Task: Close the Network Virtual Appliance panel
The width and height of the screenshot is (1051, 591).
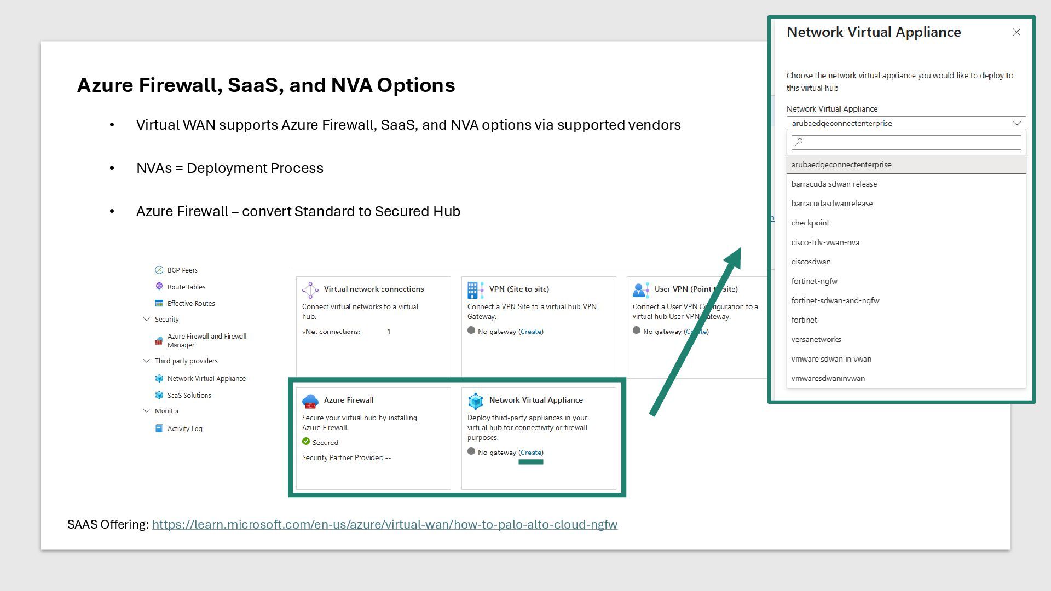Action: pos(1017,32)
